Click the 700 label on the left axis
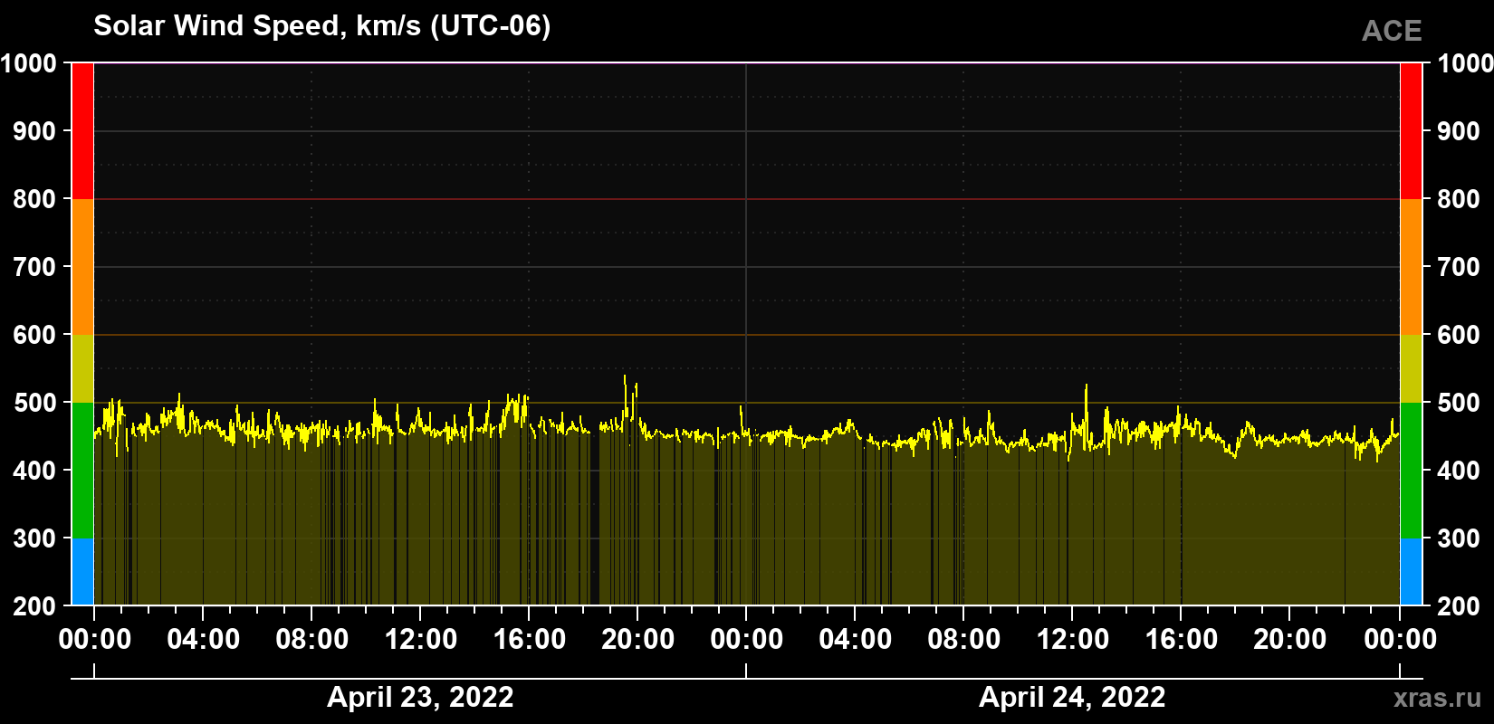 coord(34,267)
